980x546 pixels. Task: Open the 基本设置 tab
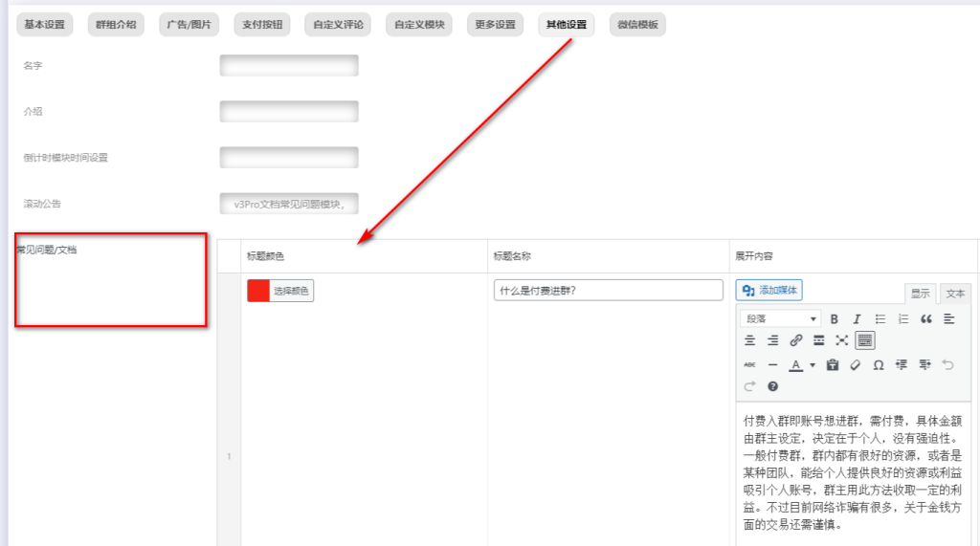(x=44, y=25)
